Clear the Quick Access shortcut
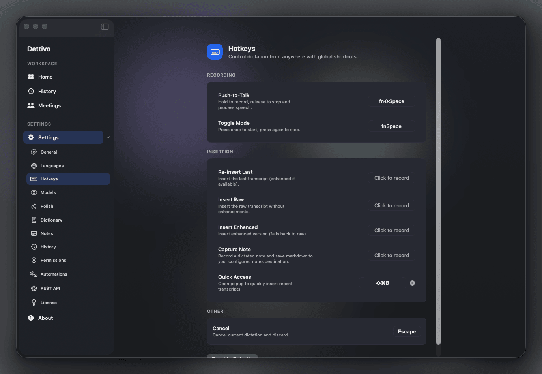 (412, 283)
